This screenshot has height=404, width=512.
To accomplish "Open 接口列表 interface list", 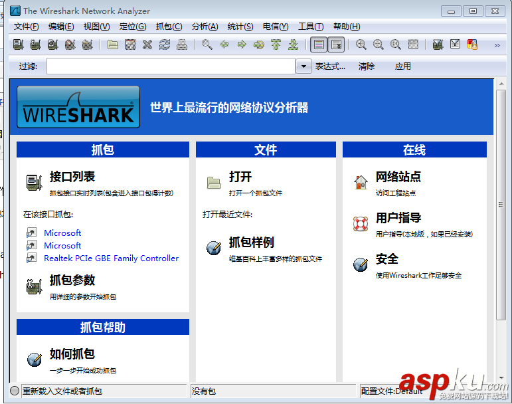I will tap(72, 177).
